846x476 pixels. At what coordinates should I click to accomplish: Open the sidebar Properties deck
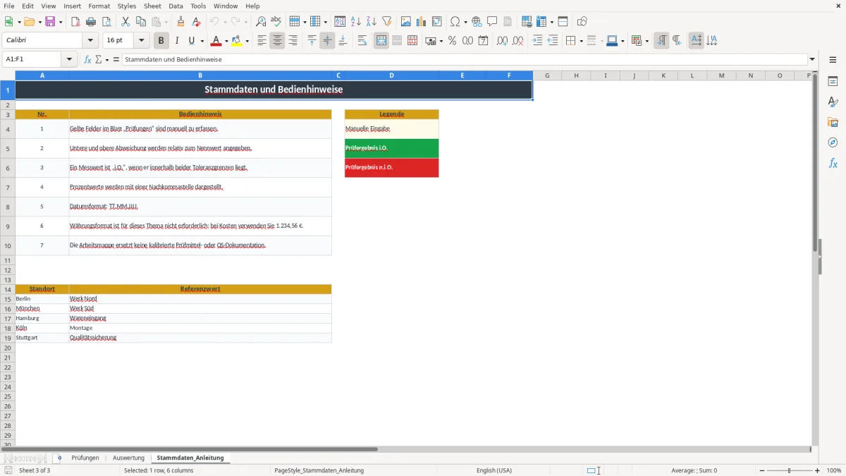(x=833, y=82)
